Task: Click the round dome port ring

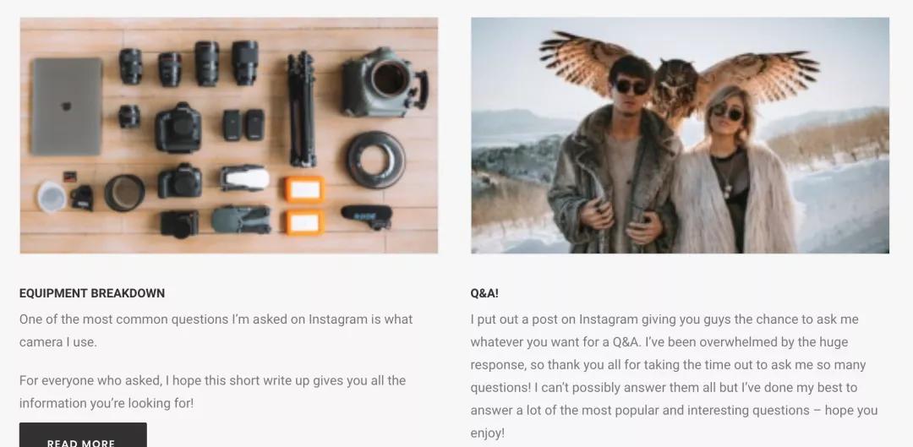Action: pos(375,160)
